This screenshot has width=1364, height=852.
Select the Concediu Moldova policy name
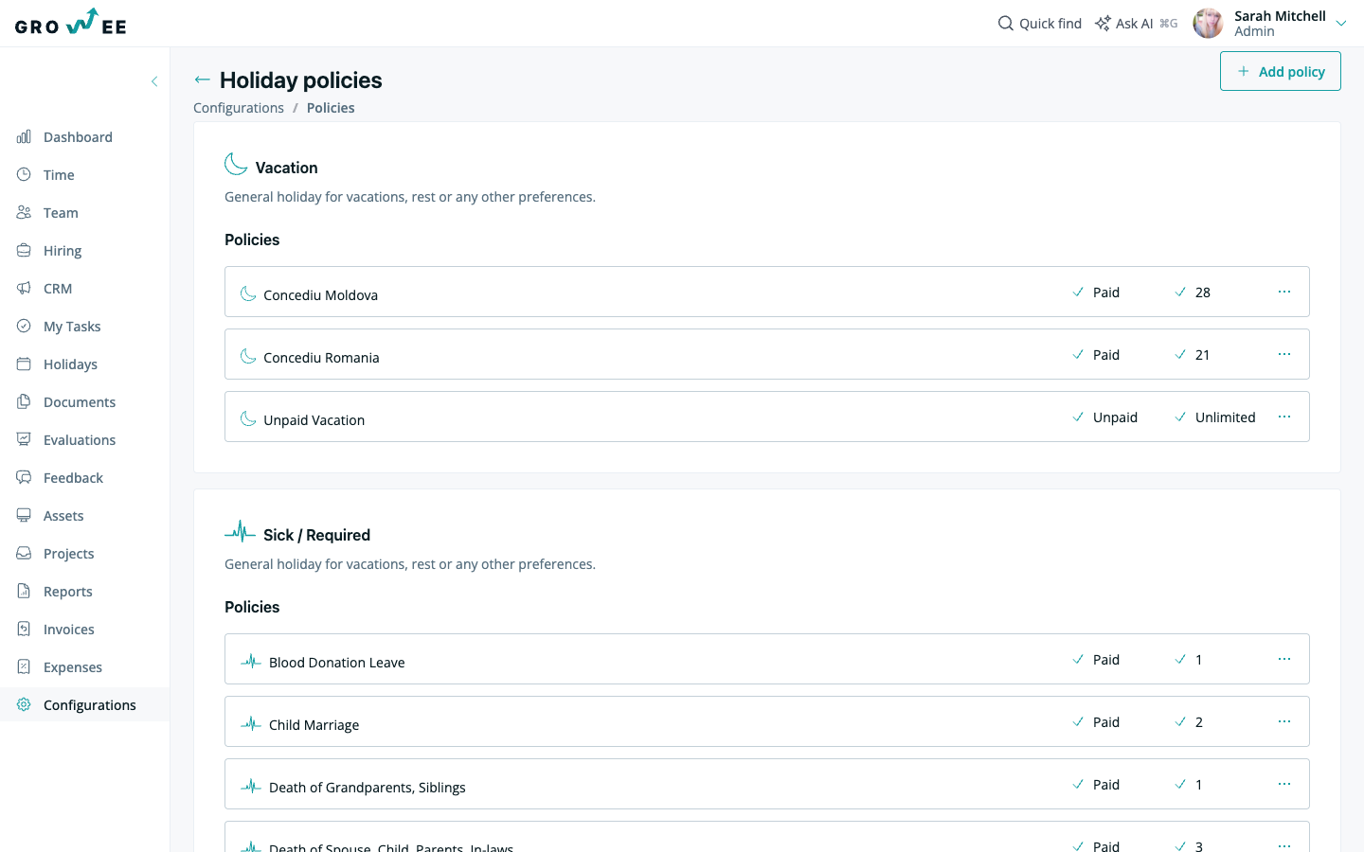[x=320, y=295]
